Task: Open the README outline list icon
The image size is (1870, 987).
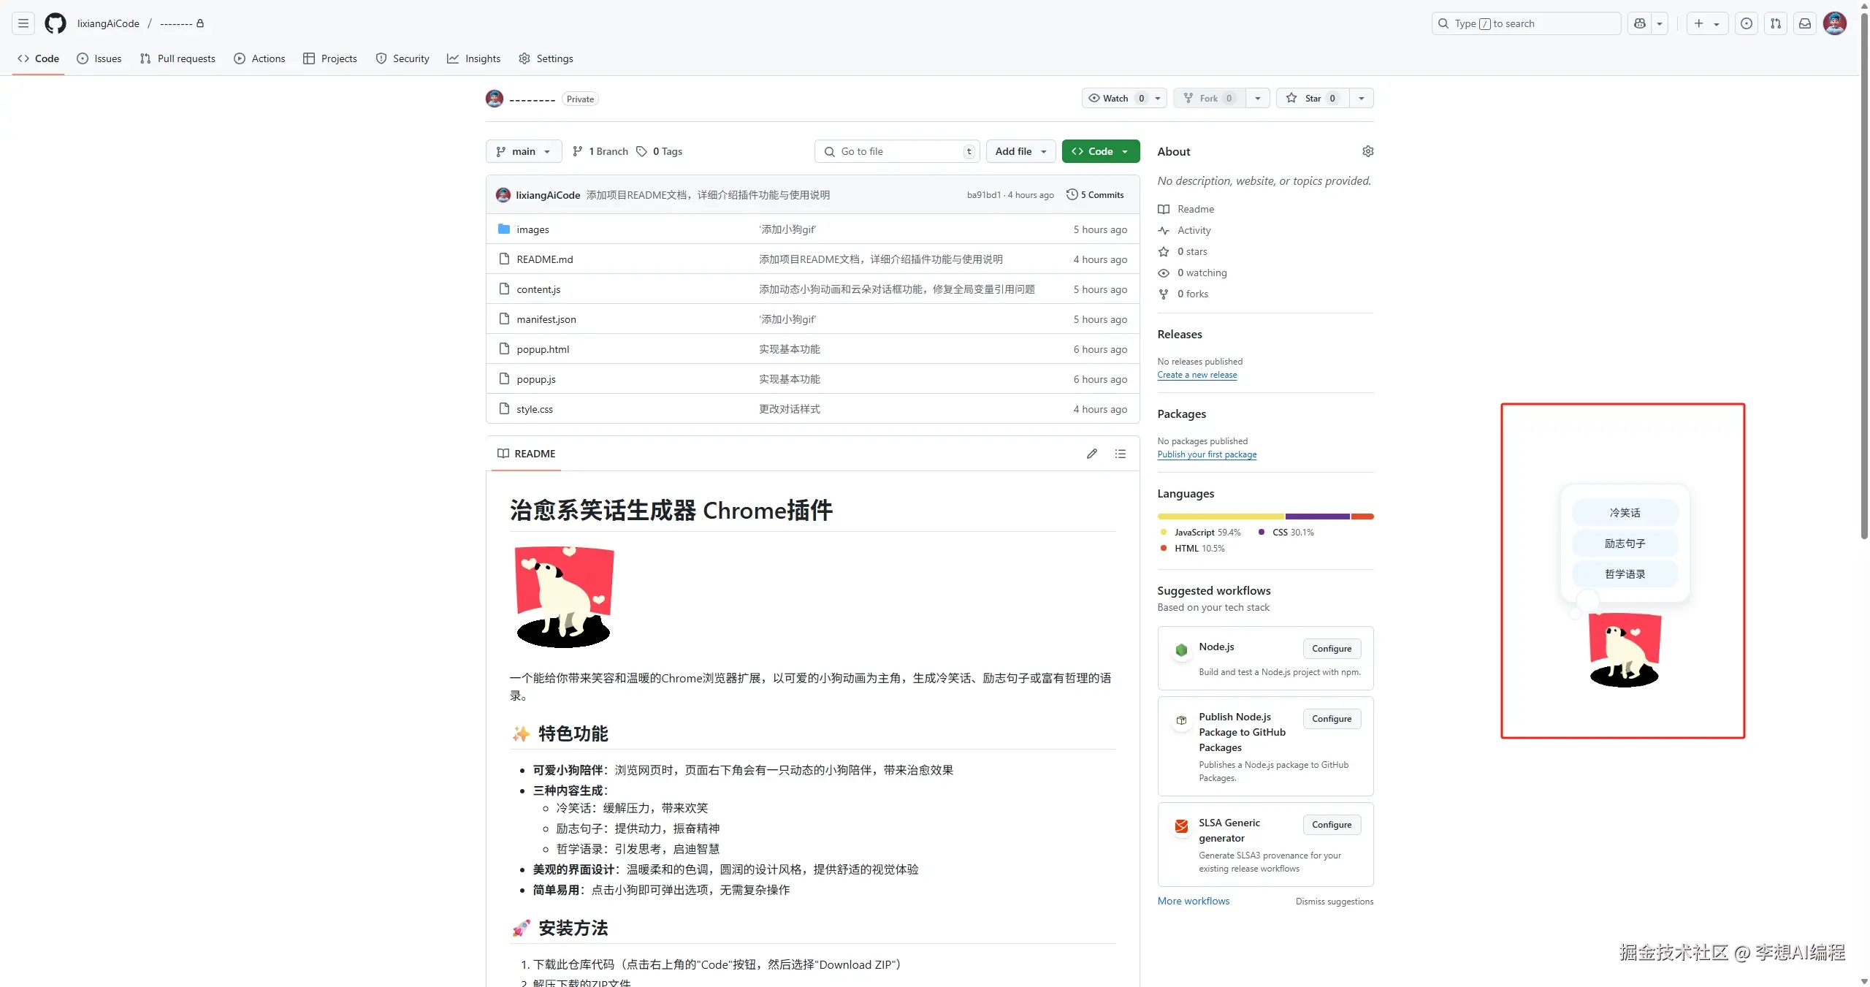Action: click(1120, 454)
